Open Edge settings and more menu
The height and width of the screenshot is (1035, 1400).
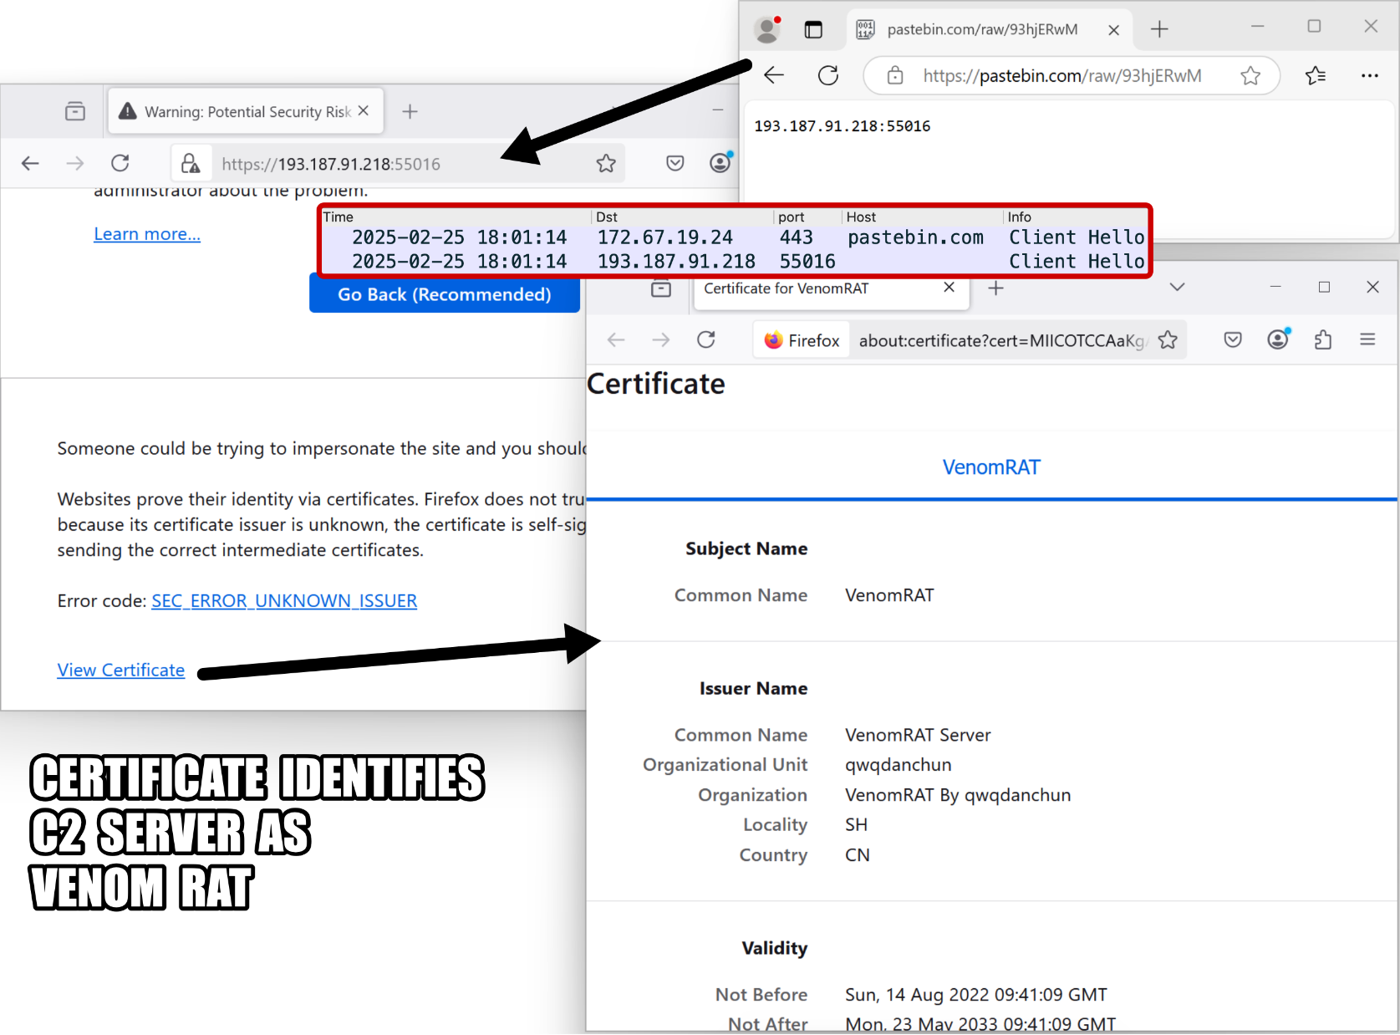click(x=1369, y=76)
